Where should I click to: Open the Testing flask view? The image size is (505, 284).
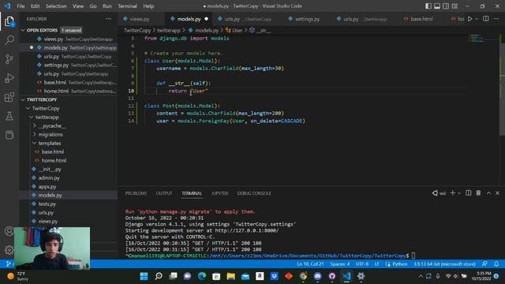9,116
